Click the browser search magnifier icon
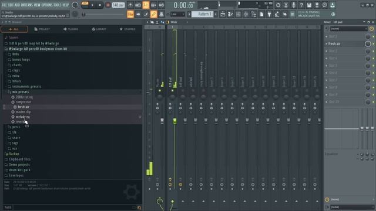376x211 pixels. coord(139,207)
